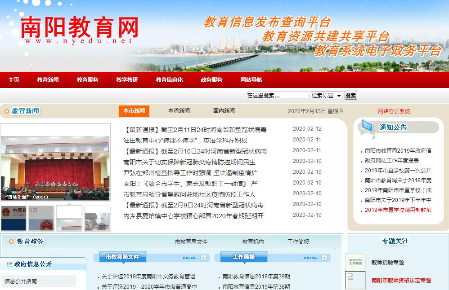Open notice 南阳市教育局关于2019年度
449x290 pixels.
pyautogui.click(x=398, y=180)
